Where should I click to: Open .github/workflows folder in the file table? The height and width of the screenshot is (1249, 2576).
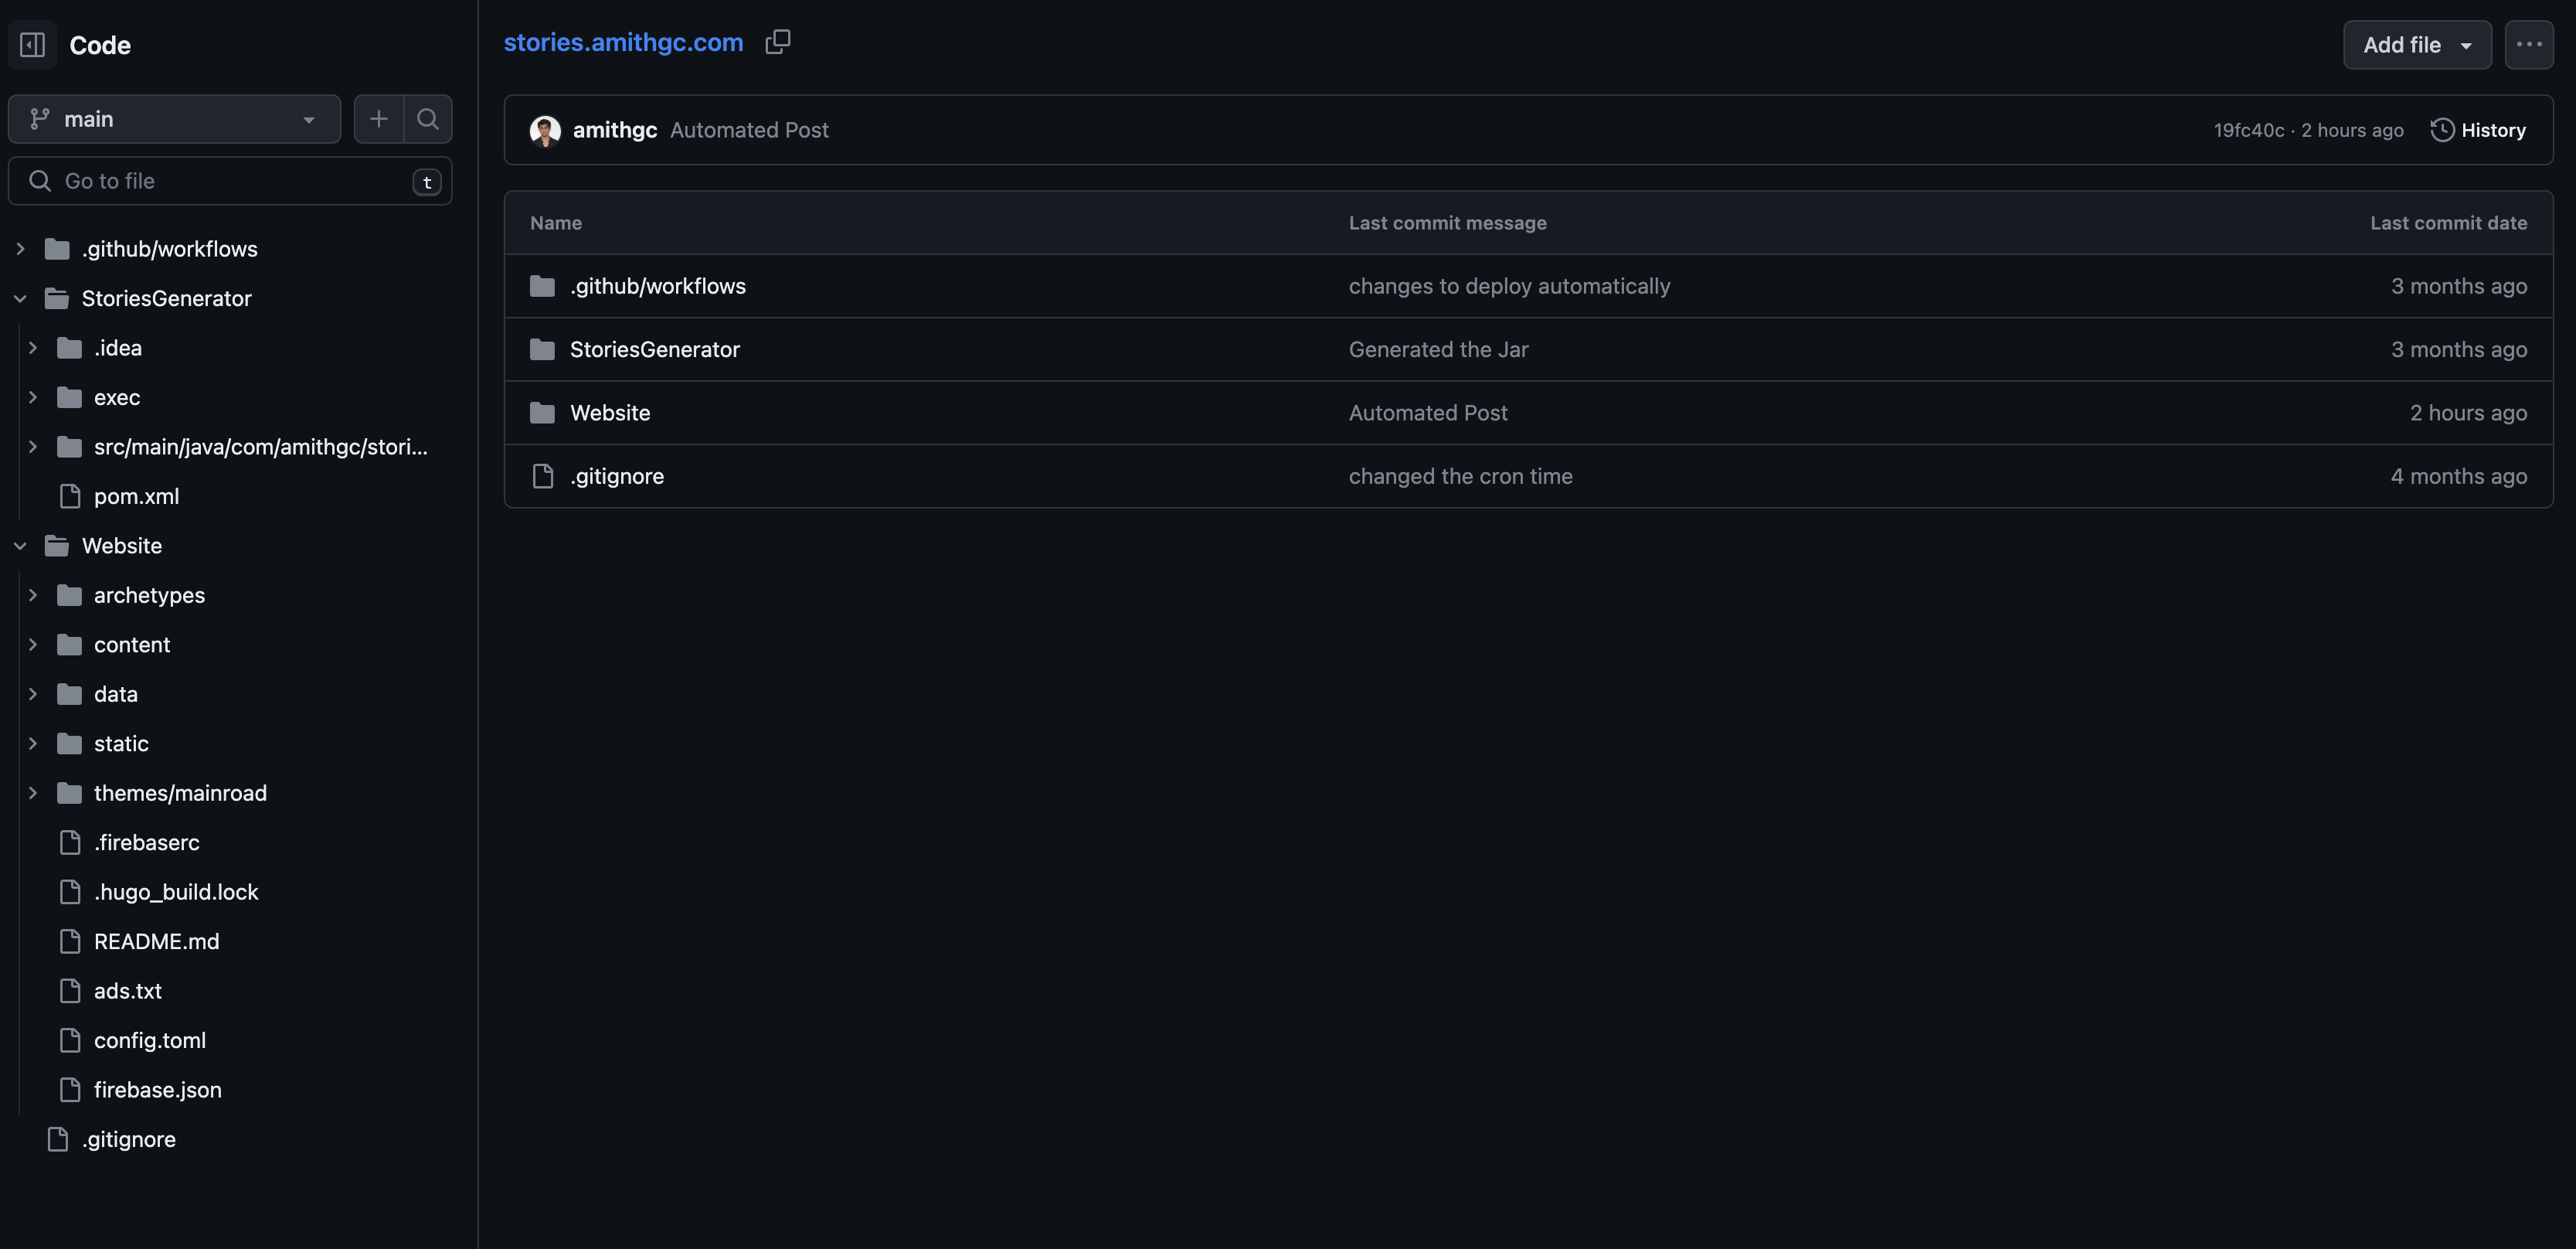(x=658, y=286)
